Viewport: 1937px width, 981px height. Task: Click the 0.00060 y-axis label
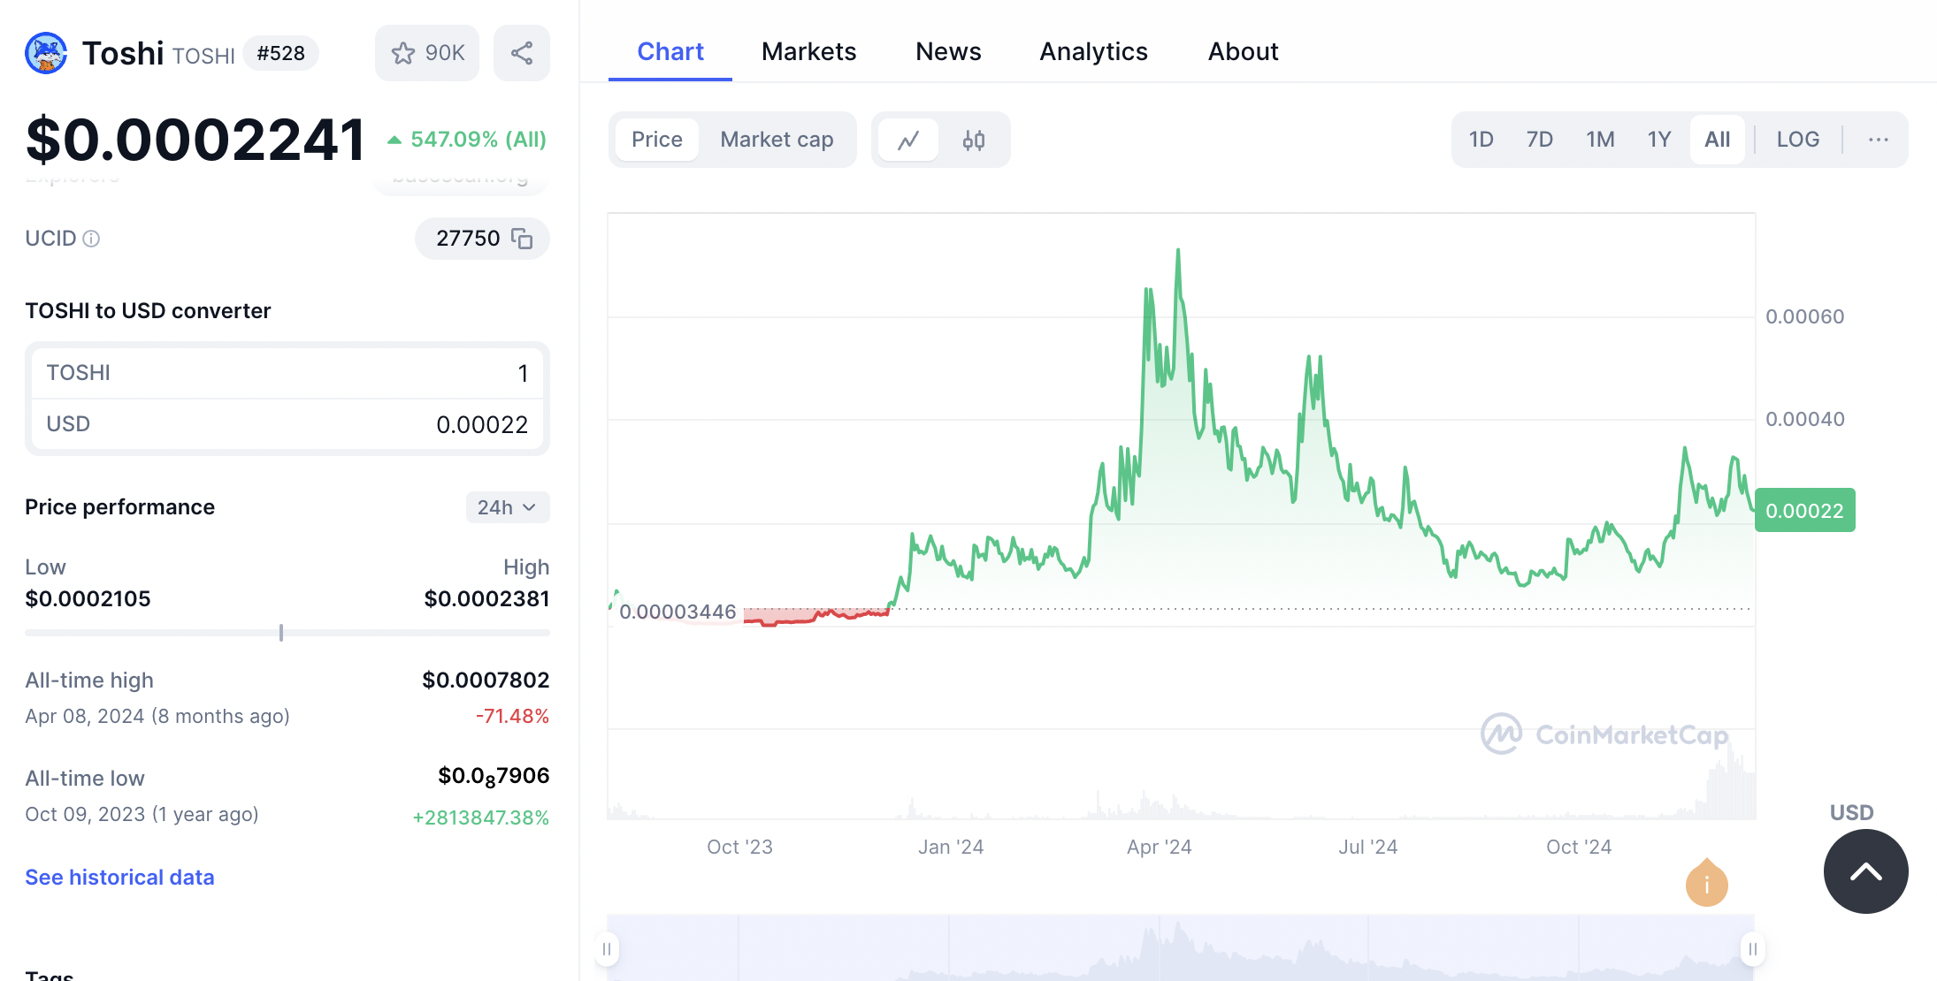(x=1804, y=316)
